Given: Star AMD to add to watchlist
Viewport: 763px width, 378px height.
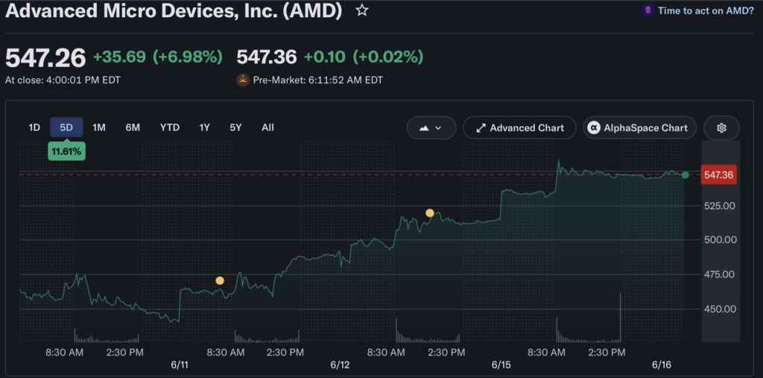Looking at the screenshot, I should click(x=361, y=10).
